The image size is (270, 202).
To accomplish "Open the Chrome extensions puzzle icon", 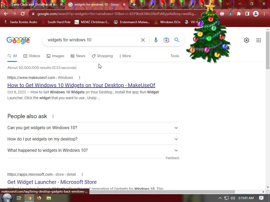I will click(239, 14).
